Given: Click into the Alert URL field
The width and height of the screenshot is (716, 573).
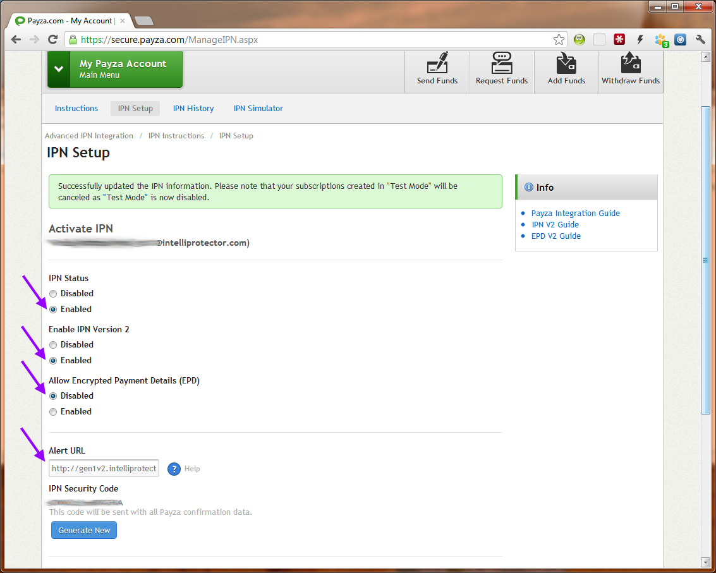Looking at the screenshot, I should coord(104,468).
